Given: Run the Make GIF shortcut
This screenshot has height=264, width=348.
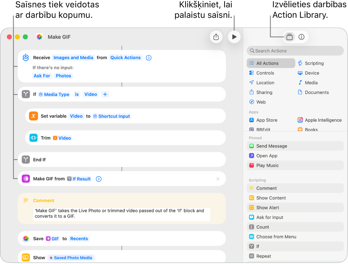Looking at the screenshot, I should pyautogui.click(x=234, y=37).
